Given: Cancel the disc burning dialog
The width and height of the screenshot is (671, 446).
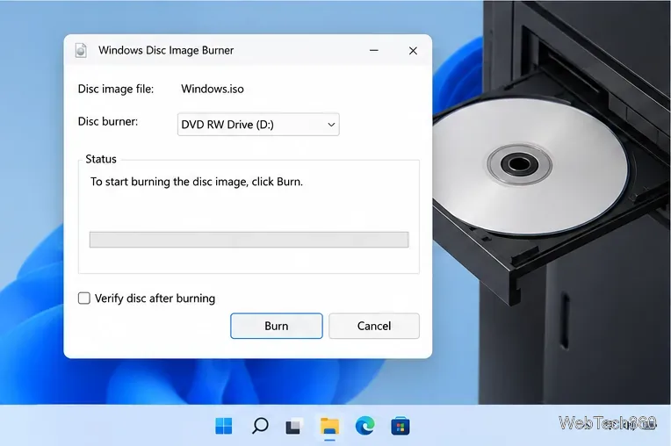Looking at the screenshot, I should pos(374,326).
